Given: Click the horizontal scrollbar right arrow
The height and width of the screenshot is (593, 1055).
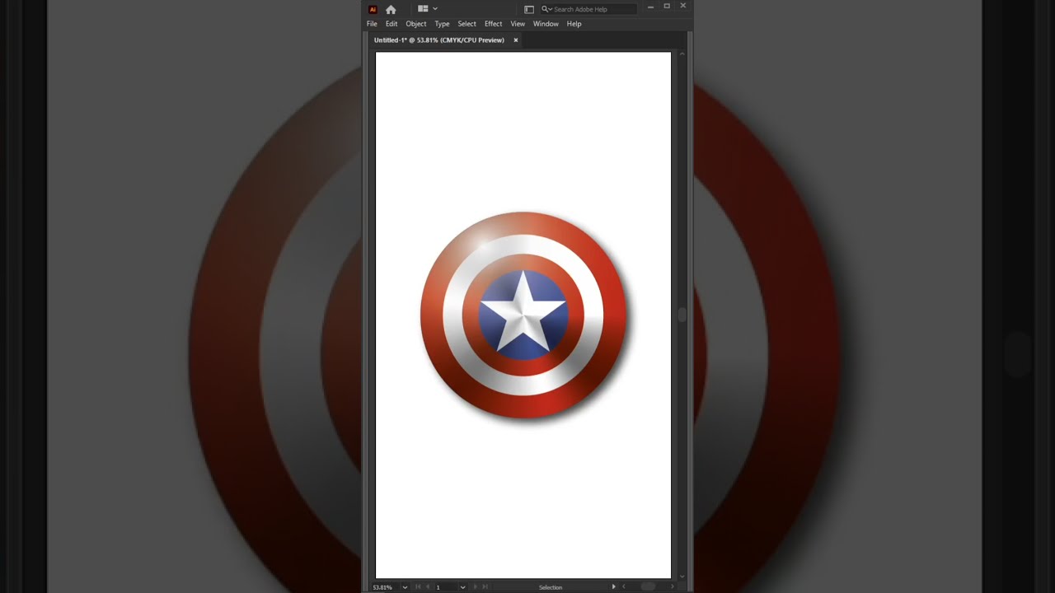Looking at the screenshot, I should [x=673, y=587].
